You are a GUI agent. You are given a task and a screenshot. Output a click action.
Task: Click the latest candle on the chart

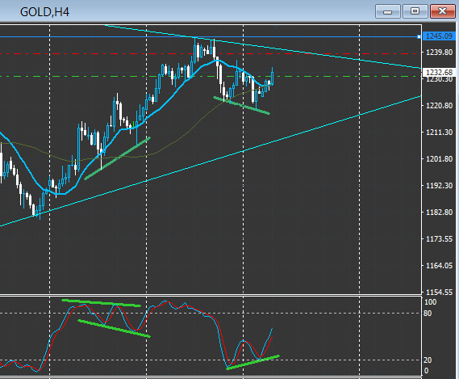[272, 78]
